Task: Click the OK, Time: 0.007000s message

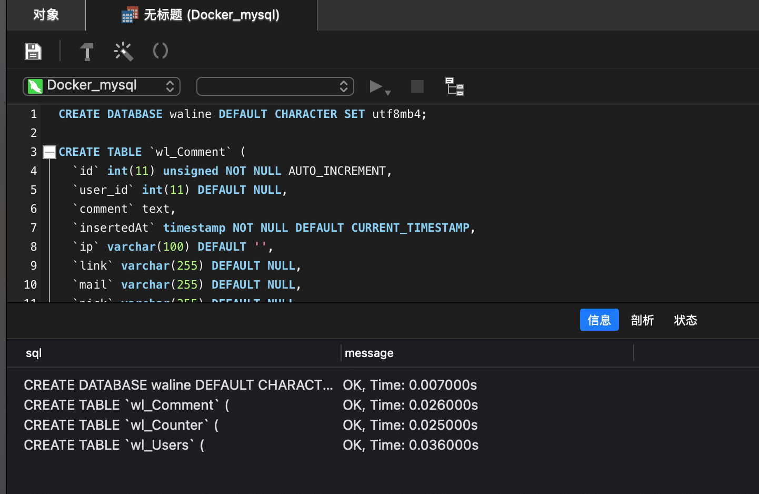Action: (410, 385)
